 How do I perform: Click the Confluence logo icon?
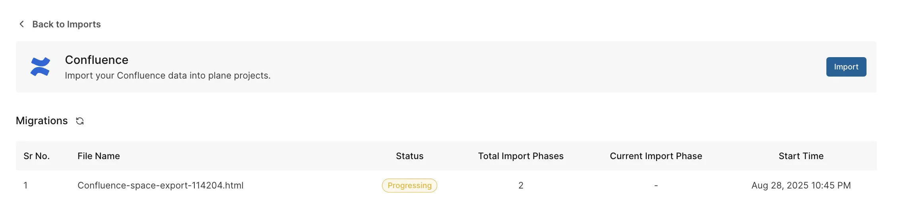click(40, 67)
